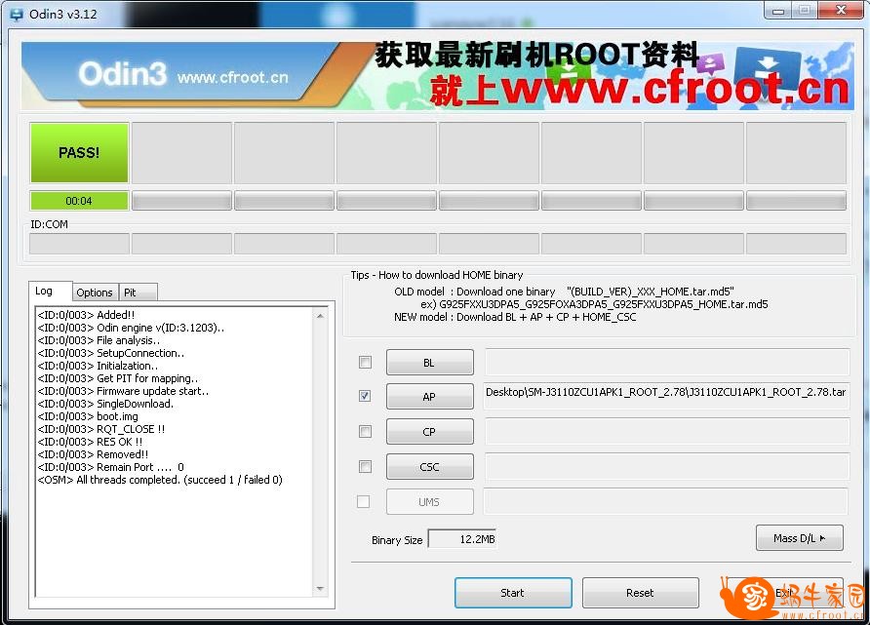Click the cfroot.cn banner advertisement

[437, 75]
